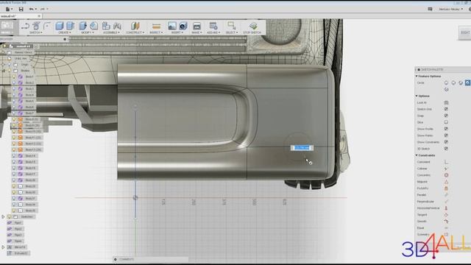Image resolution: width=471 pixels, height=265 pixels.
Task: Click the Look At icon in Options
Action: coord(446,102)
